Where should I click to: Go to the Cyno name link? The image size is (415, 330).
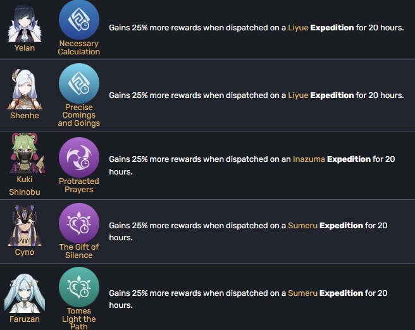click(25, 252)
